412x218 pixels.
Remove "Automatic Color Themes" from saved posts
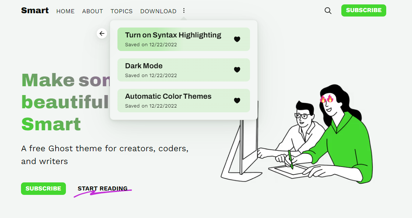click(237, 100)
